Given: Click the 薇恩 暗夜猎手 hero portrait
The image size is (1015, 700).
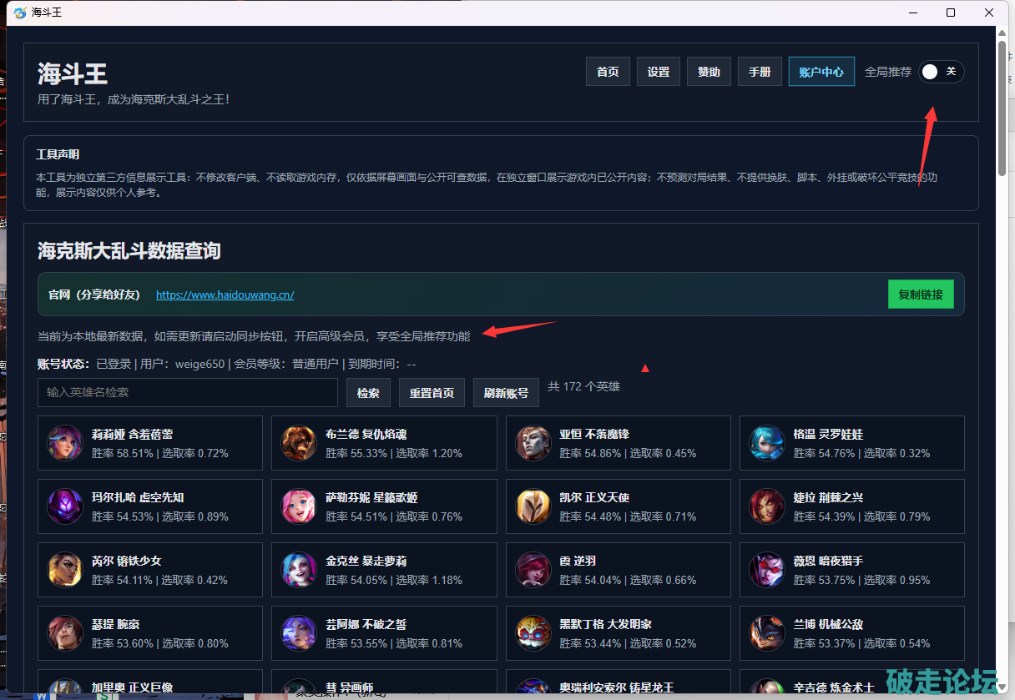Looking at the screenshot, I should click(x=767, y=570).
